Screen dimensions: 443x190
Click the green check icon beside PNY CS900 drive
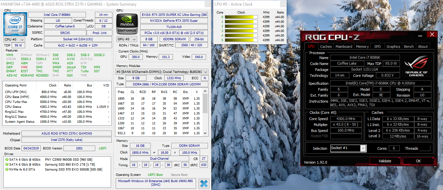tap(7, 159)
